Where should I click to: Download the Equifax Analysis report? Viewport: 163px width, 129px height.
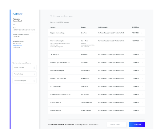pos(34,67)
